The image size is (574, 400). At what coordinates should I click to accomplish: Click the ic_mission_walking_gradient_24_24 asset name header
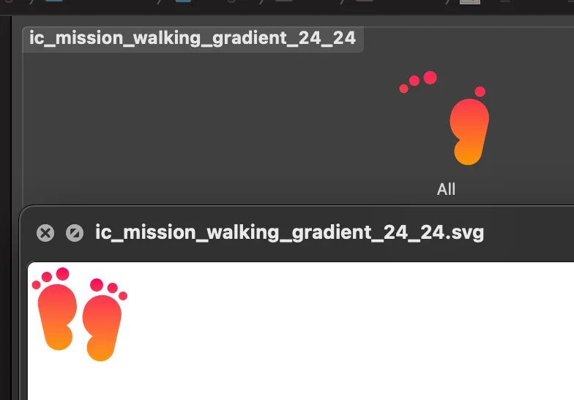click(x=193, y=38)
